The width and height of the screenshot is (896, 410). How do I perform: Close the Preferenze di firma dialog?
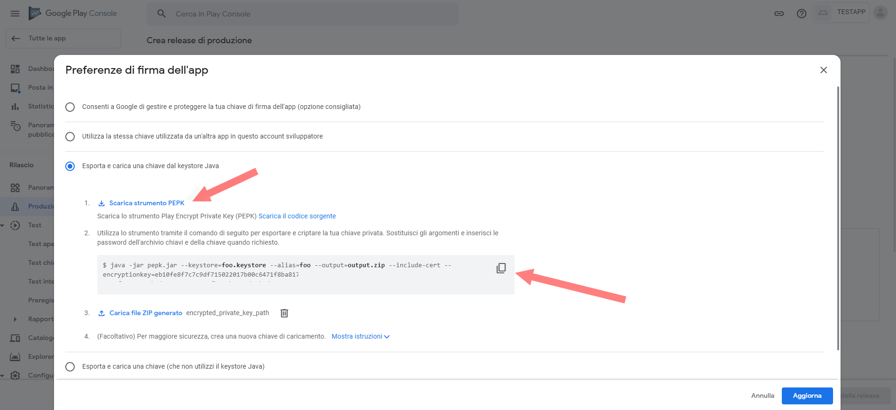(823, 70)
